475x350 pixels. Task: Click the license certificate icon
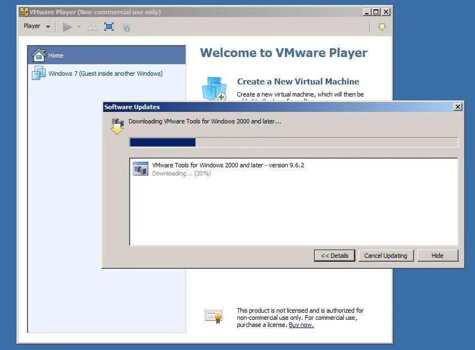(x=214, y=317)
